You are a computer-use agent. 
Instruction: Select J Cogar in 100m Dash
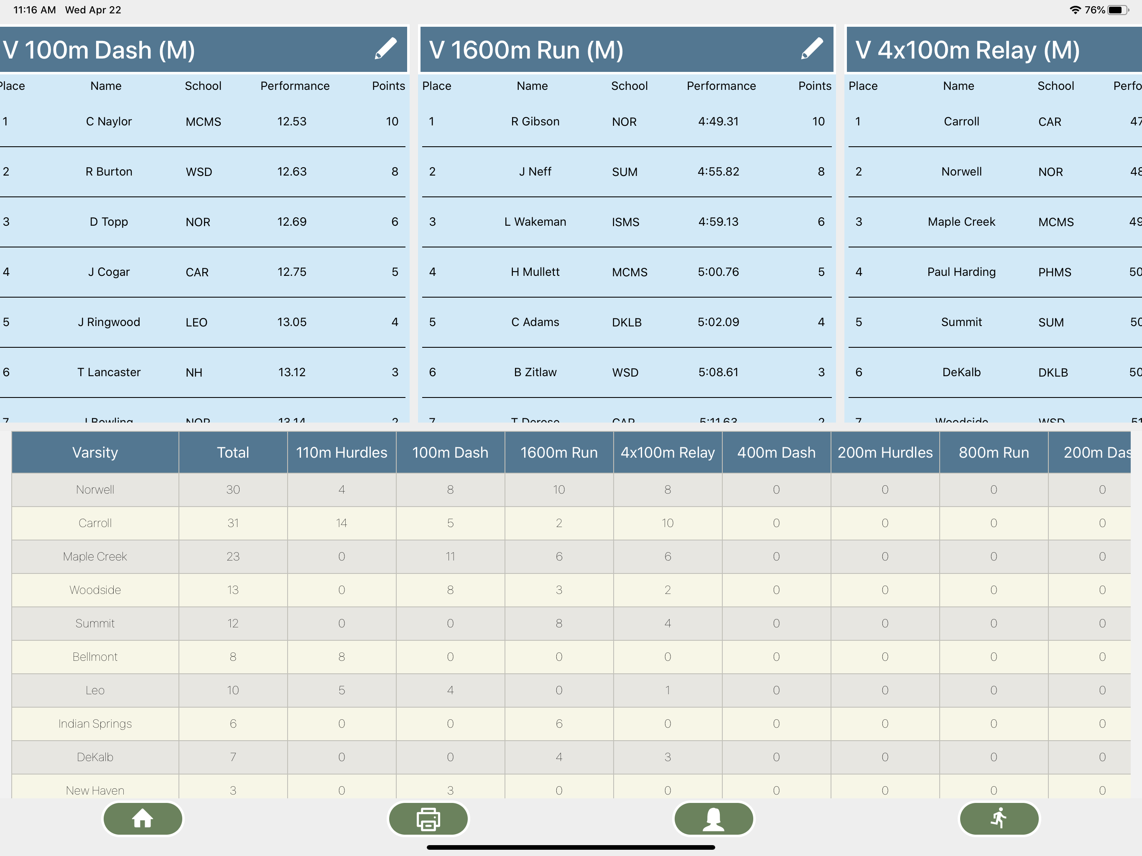pos(109,272)
